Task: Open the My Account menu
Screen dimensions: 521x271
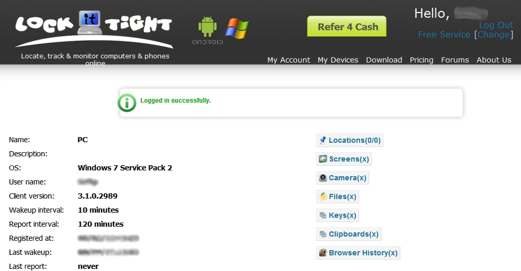Action: pos(289,60)
